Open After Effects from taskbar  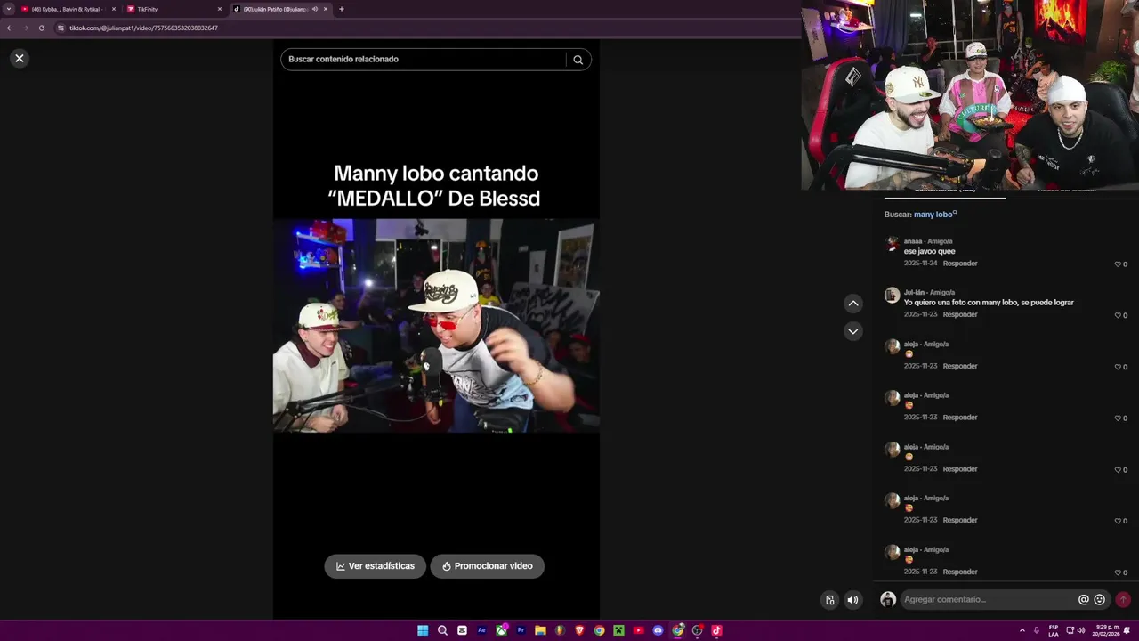pyautogui.click(x=481, y=630)
